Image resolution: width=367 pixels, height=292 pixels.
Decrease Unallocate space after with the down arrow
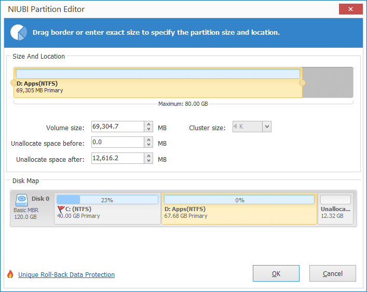coord(148,161)
